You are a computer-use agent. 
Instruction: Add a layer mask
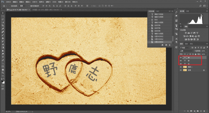[191, 111]
